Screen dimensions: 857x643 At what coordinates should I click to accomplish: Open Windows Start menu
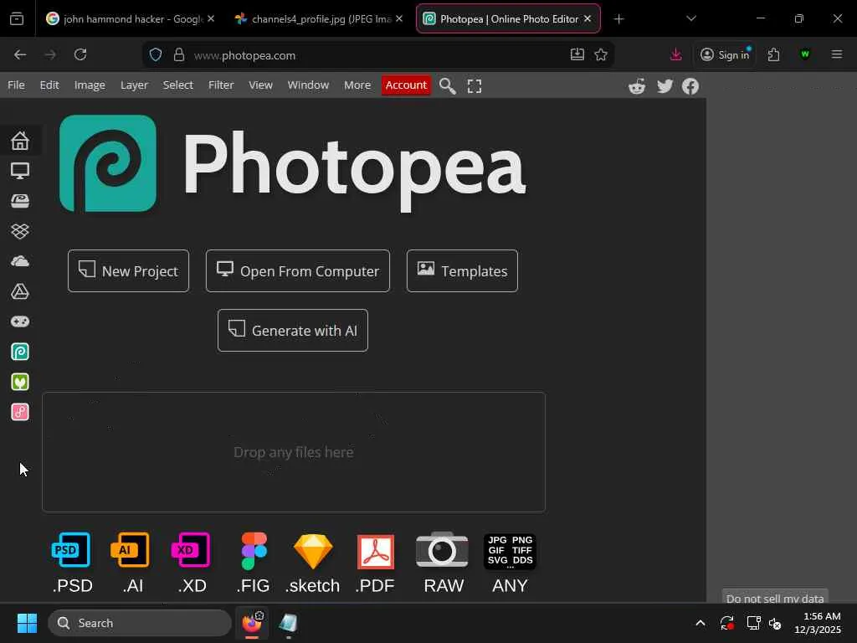point(27,623)
